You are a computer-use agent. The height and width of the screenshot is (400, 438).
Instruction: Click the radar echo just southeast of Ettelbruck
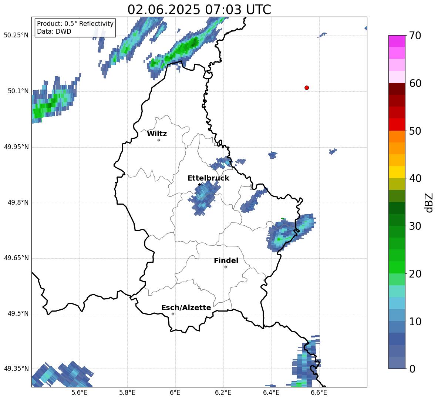point(204,198)
